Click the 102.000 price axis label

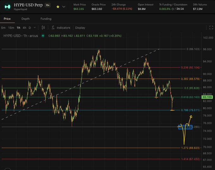(208, 38)
